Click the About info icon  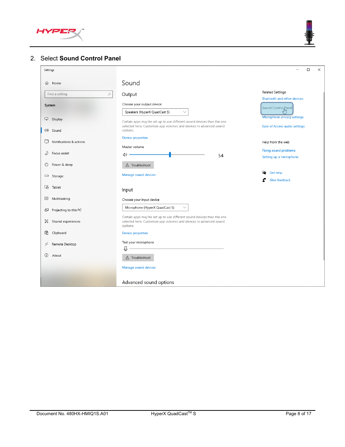point(46,256)
